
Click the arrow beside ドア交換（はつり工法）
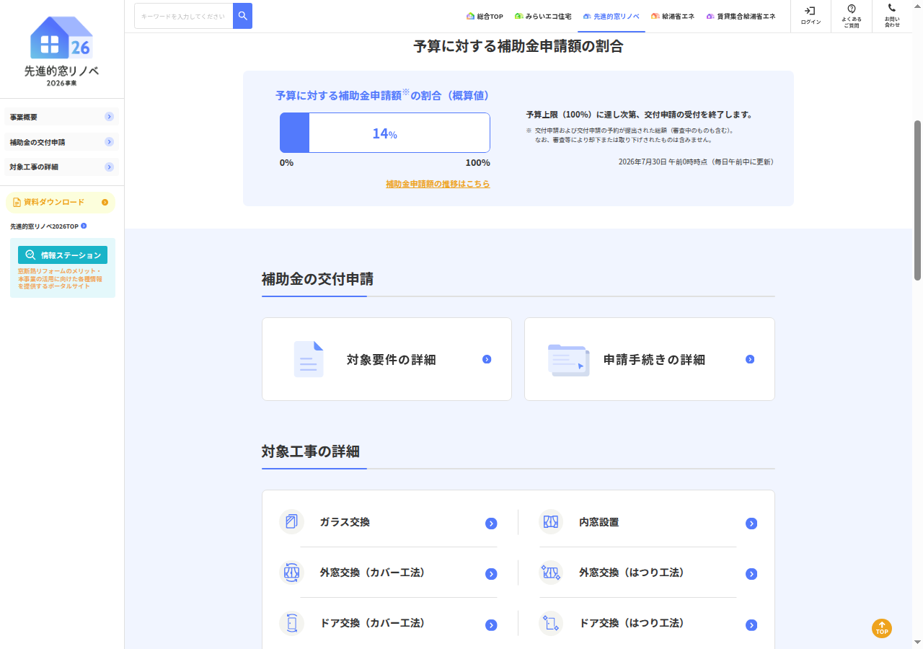pos(751,625)
